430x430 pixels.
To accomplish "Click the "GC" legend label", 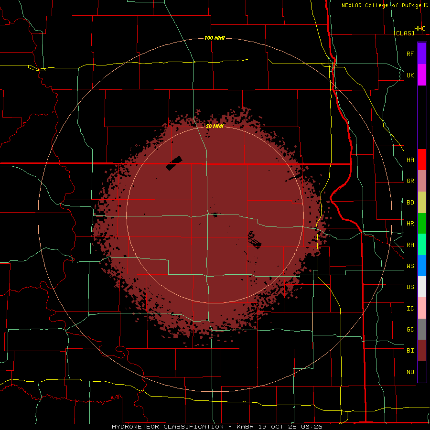I will (x=410, y=330).
